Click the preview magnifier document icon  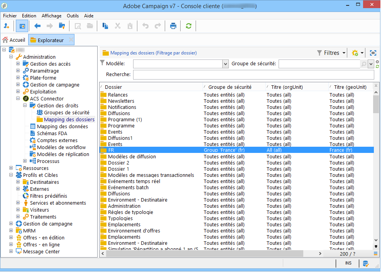[x=78, y=26]
